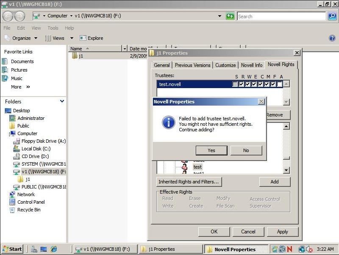The image size is (339, 255).
Task: Select Local Disk (C:) in tree
Action: coord(36,149)
